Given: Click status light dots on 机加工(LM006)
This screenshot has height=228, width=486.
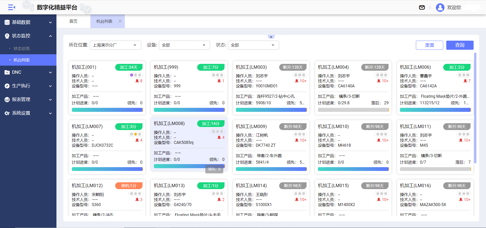Looking at the screenshot, I should coord(463,75).
